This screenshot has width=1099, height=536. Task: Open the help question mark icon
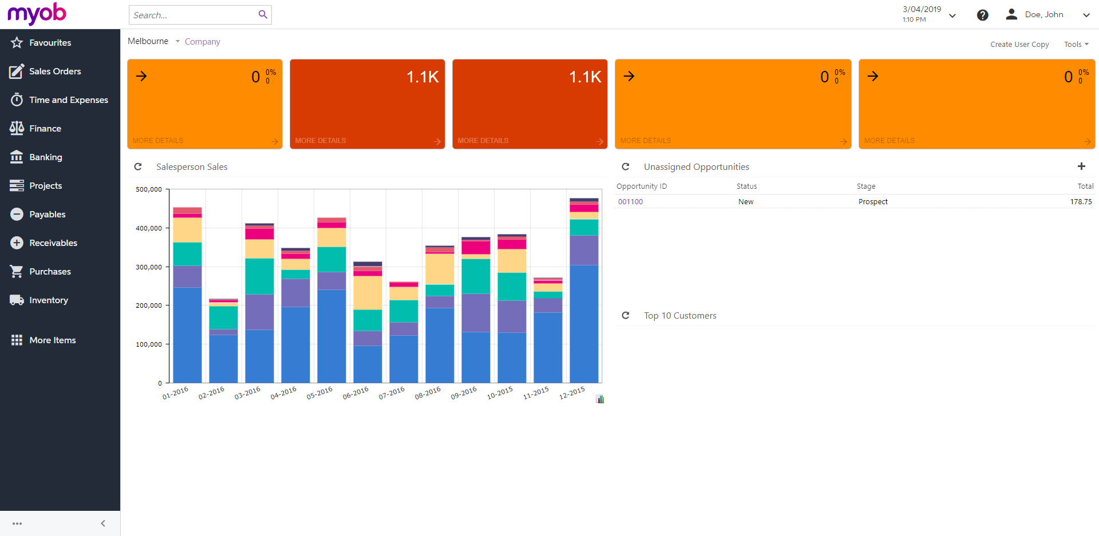(x=982, y=15)
